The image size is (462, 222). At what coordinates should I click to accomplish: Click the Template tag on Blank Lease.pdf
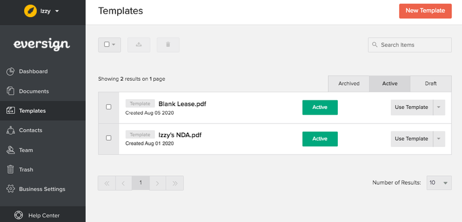coord(140,103)
